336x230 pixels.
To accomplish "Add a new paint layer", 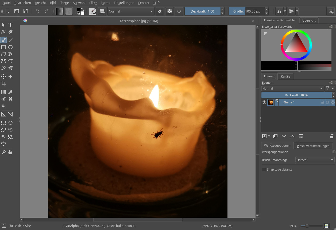I will tap(264, 136).
